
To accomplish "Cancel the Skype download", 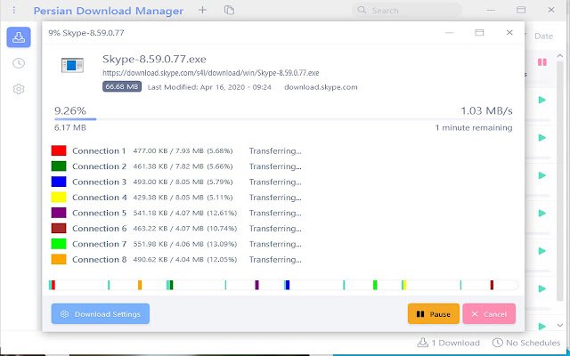I will pos(489,314).
